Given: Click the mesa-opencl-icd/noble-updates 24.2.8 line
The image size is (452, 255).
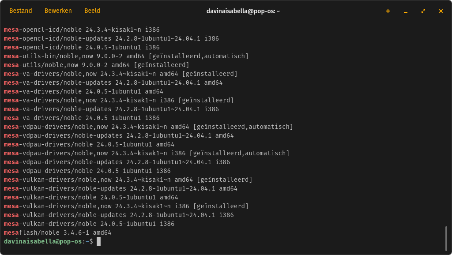Looking at the screenshot, I should [x=111, y=38].
